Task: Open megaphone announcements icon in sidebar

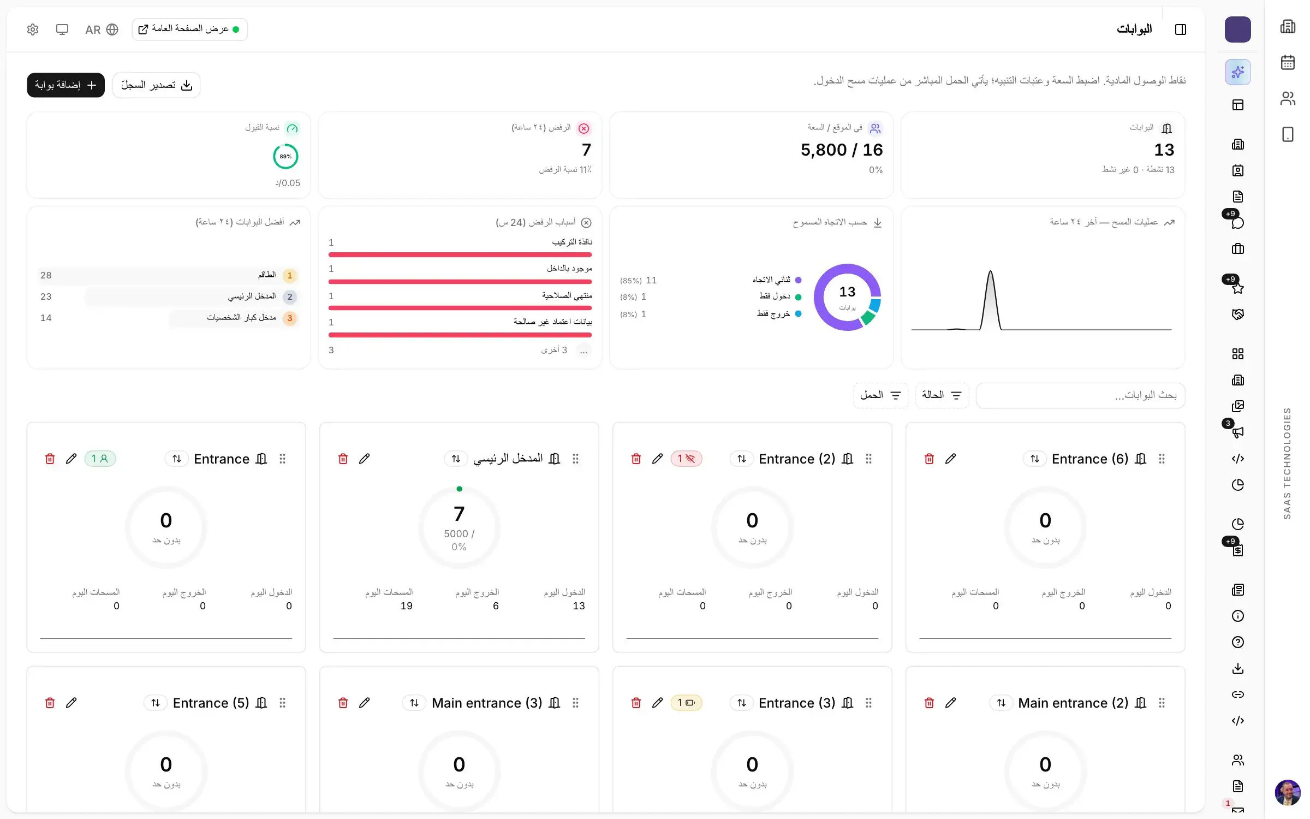Action: (1237, 432)
